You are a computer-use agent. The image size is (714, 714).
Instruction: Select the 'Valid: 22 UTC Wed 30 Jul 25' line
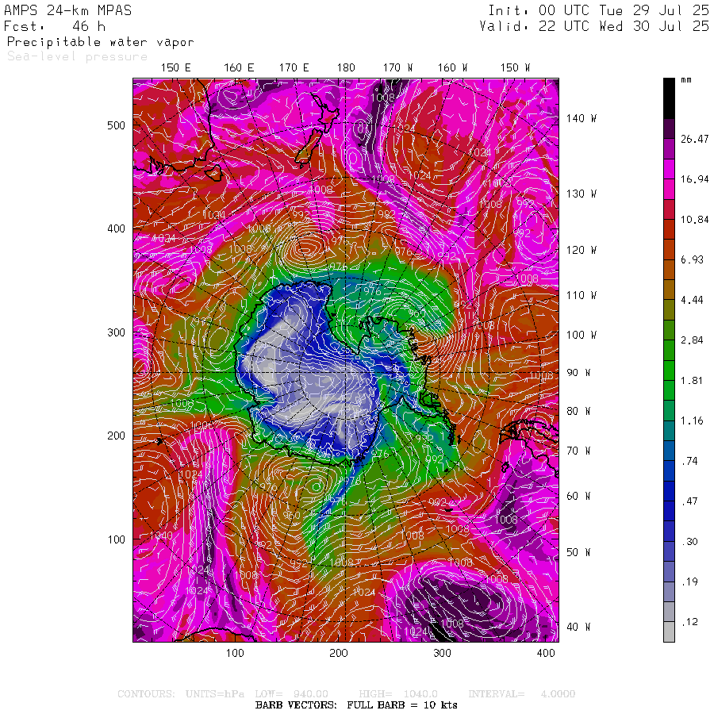[x=593, y=26]
